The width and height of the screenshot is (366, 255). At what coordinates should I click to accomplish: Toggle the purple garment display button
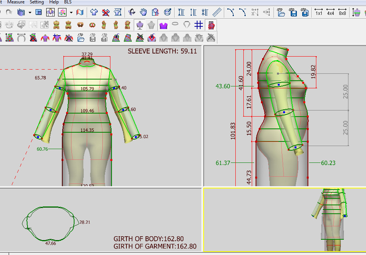pos(164,25)
